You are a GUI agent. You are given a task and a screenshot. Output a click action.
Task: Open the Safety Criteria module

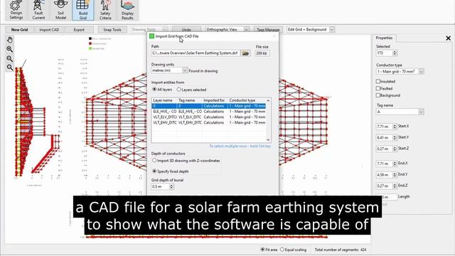[105, 10]
